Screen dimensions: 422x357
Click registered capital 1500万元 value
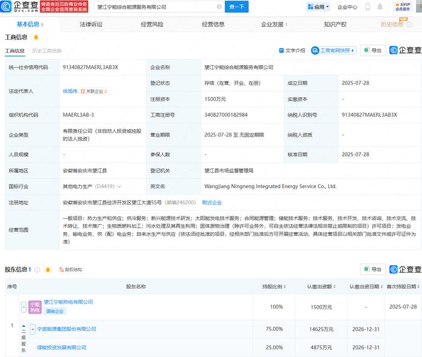pos(215,99)
